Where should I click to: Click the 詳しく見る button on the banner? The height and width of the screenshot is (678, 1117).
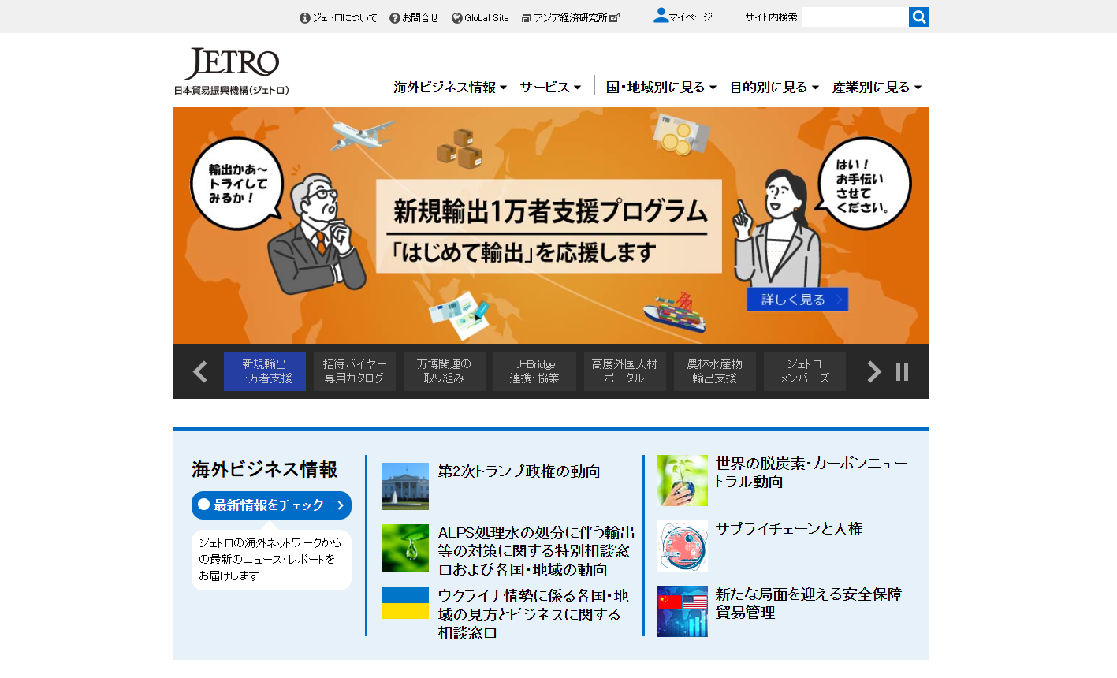click(x=797, y=300)
